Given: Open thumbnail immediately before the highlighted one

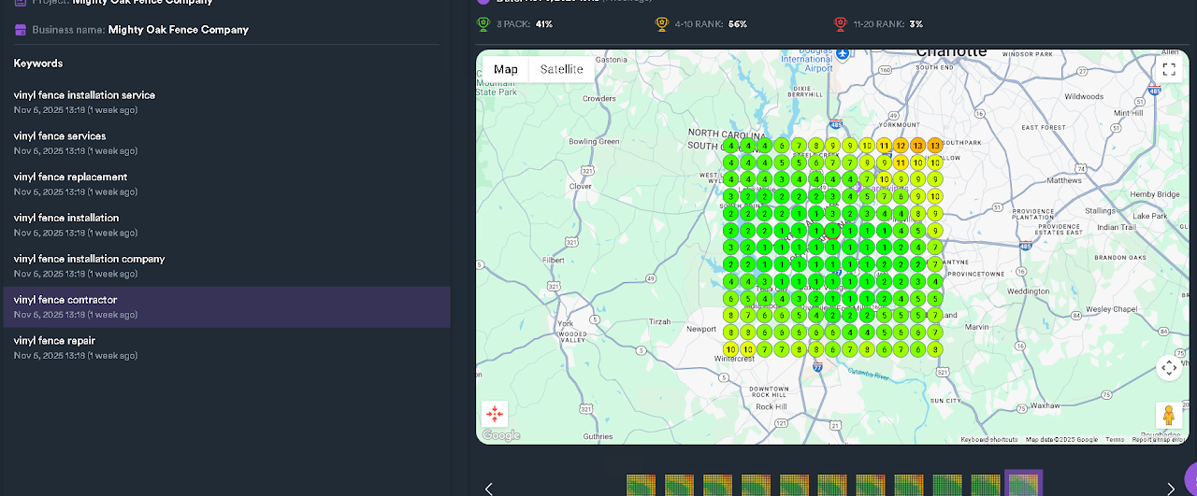Looking at the screenshot, I should tap(985, 485).
